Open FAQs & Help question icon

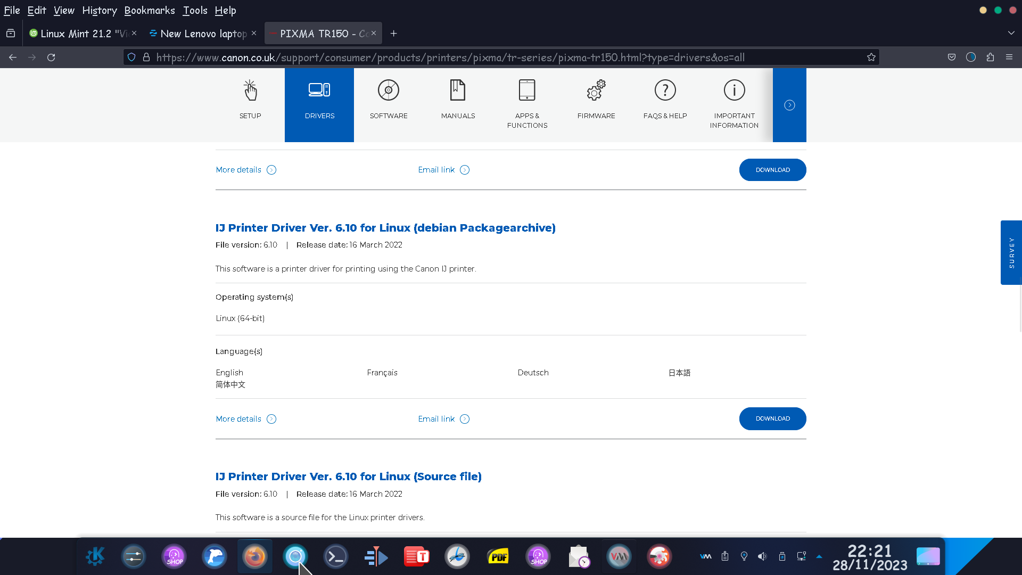665,91
